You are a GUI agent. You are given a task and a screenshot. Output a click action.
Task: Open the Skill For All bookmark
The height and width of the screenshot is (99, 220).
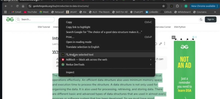point(120,12)
